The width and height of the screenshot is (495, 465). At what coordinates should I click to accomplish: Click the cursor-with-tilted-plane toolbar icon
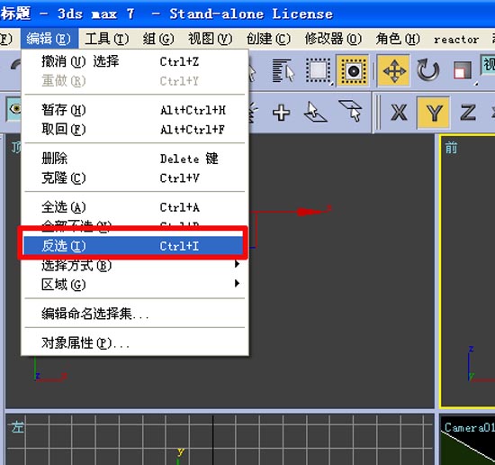pos(351,111)
